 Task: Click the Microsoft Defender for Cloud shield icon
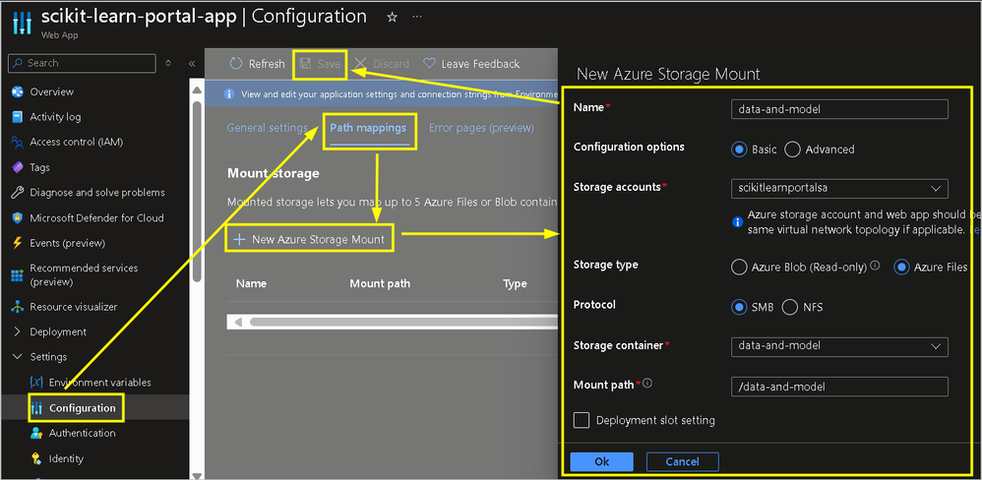tap(18, 217)
